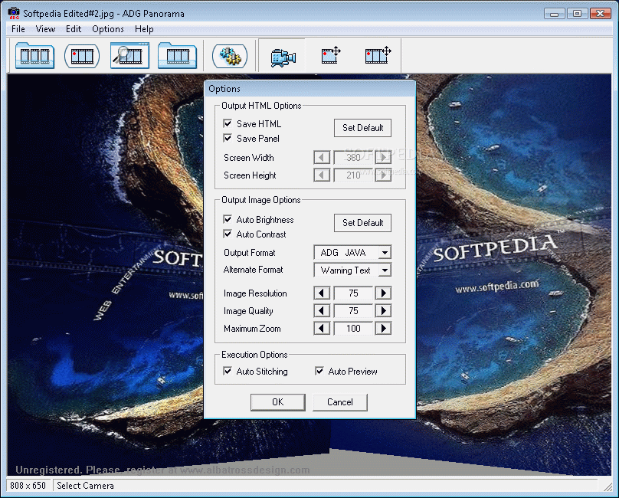Image resolution: width=619 pixels, height=498 pixels.
Task: Click the preview panorama magnifier icon
Action: [x=129, y=56]
